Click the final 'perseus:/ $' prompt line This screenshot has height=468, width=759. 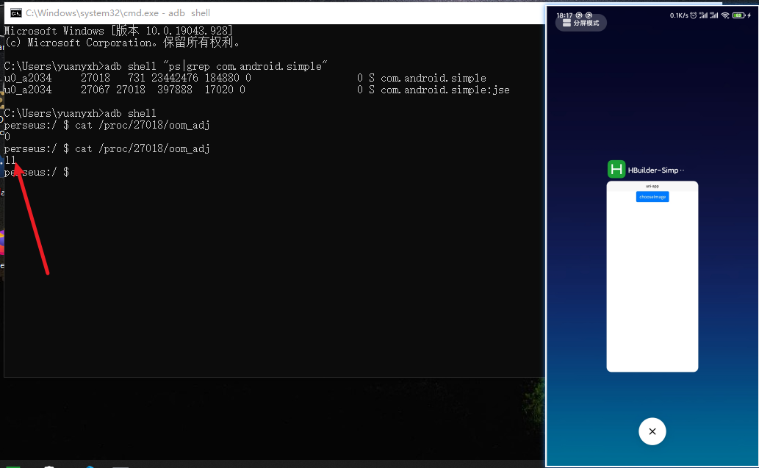pos(37,173)
